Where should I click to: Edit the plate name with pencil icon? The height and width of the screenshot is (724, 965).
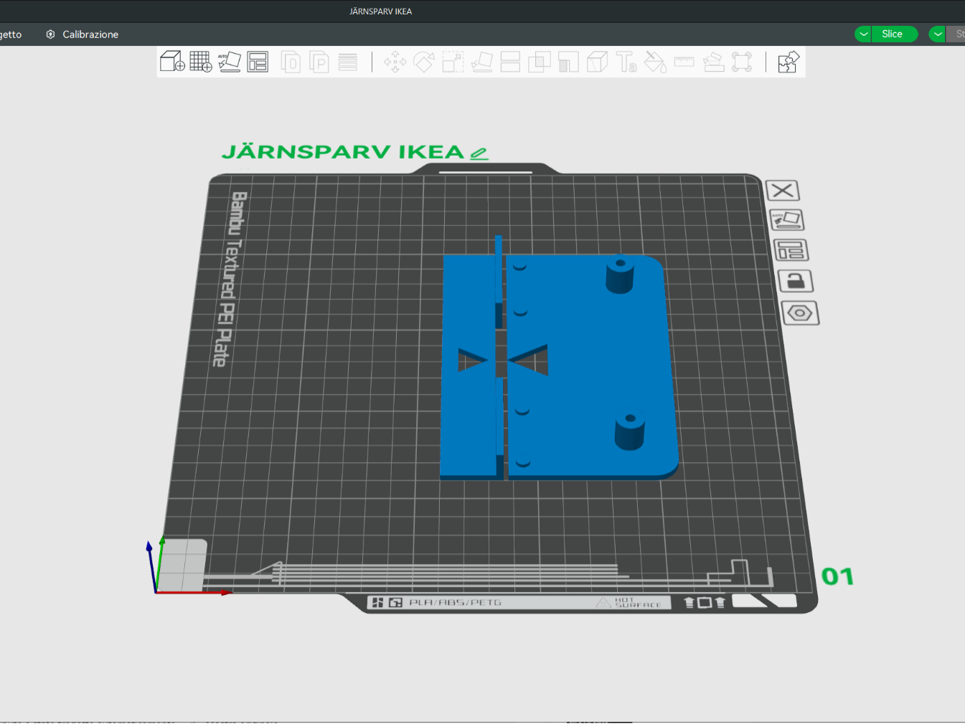click(479, 153)
